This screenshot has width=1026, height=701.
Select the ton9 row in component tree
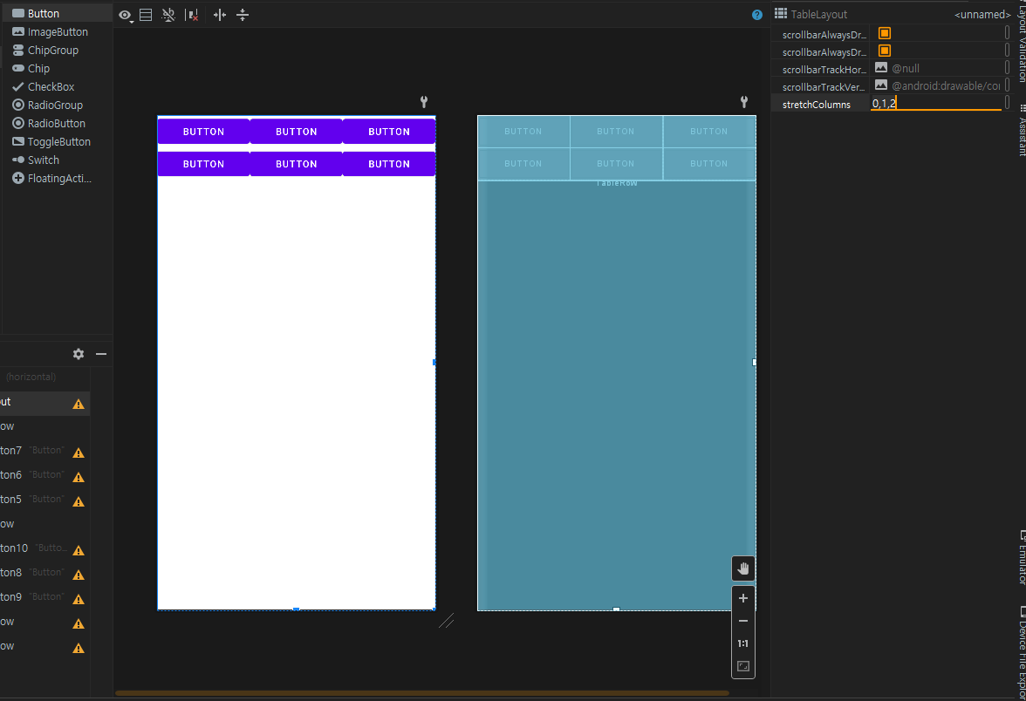coord(44,596)
